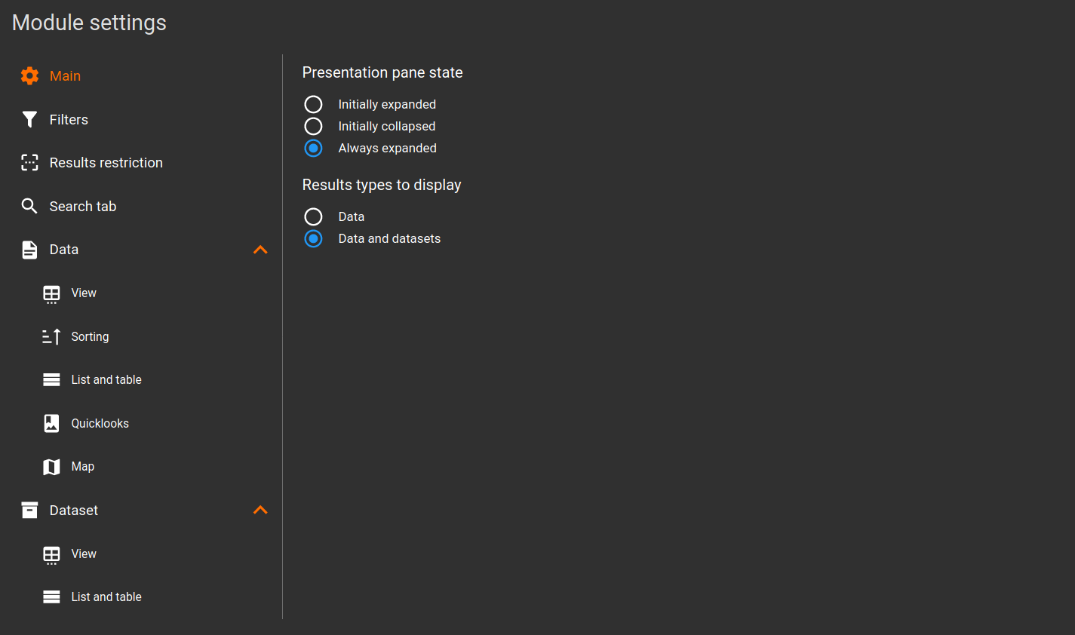Click the funnel icon next to Filters

tap(29, 119)
